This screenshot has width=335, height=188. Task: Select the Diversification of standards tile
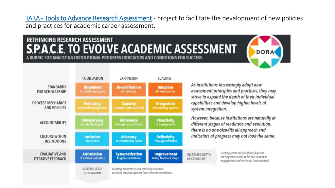pyautogui.click(x=129, y=89)
